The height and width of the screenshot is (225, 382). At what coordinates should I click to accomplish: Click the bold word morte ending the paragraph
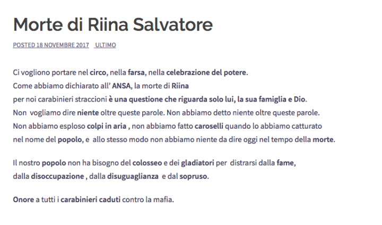coord(323,139)
